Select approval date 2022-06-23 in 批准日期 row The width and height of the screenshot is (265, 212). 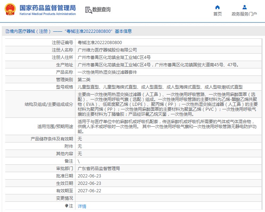click(x=90, y=176)
